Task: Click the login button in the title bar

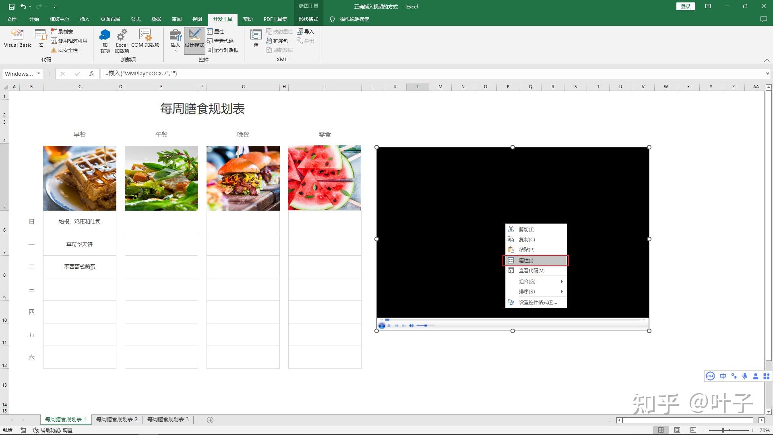Action: tap(685, 6)
